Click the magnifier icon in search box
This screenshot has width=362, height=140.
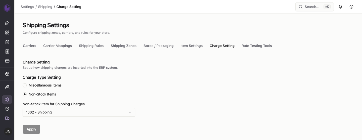point(300,7)
